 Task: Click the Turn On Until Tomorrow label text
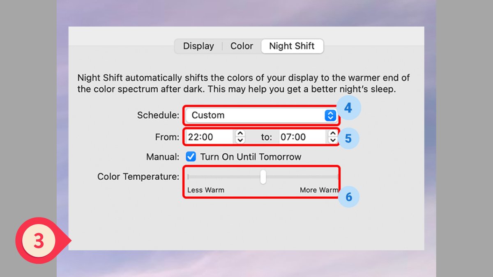tap(251, 157)
